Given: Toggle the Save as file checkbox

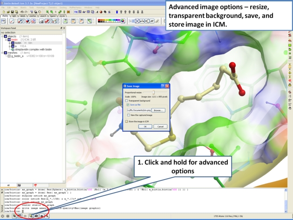Looking at the screenshot, I should coord(128,105).
